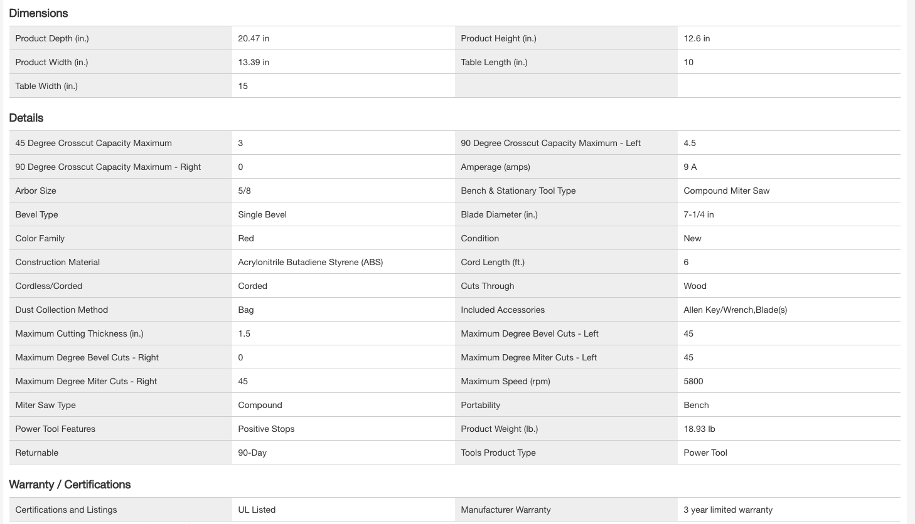Click the Allen Key/Wrench,Blade(s) accessories value

(x=735, y=310)
